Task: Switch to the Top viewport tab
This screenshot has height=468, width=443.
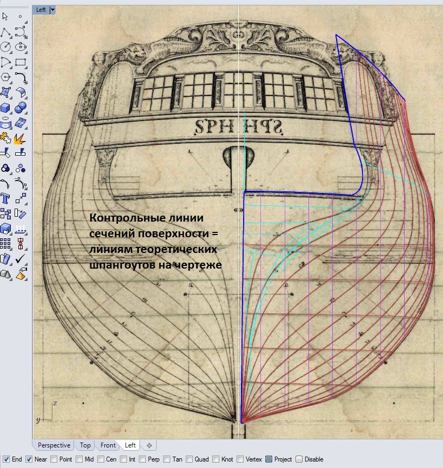Action: click(x=85, y=445)
